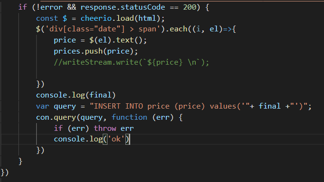Click on 'prices.push(price);' statement
This screenshot has height=182, width=324.
pyautogui.click(x=95, y=51)
